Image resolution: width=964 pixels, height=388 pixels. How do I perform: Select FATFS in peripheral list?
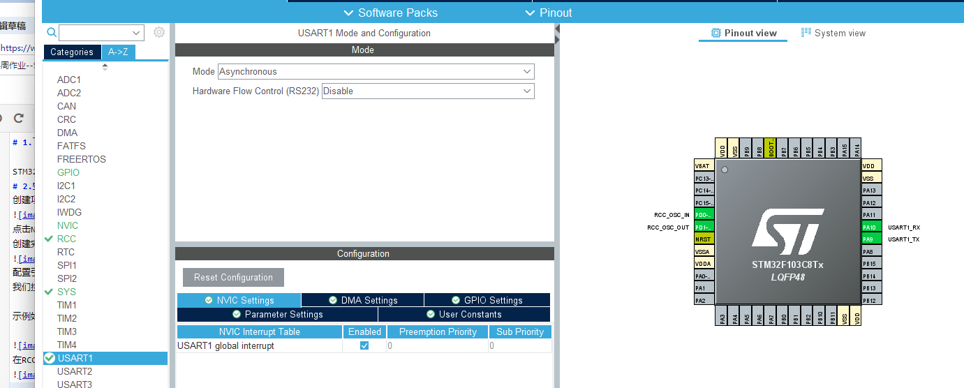tap(71, 146)
